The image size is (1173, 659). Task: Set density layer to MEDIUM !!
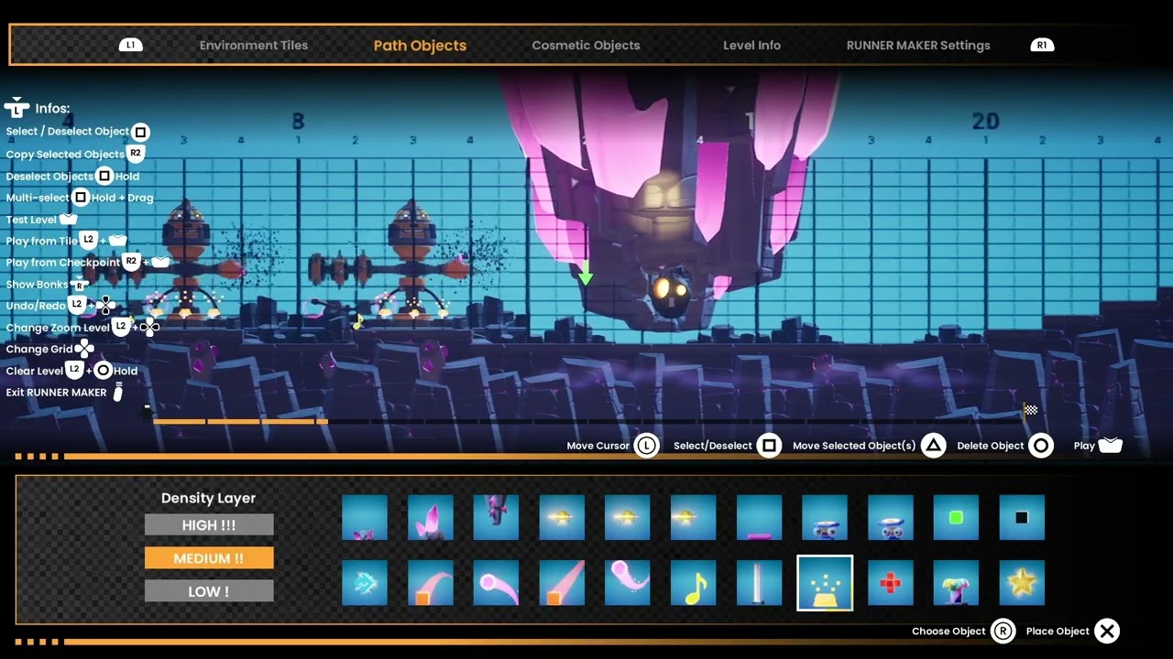pyautogui.click(x=209, y=558)
